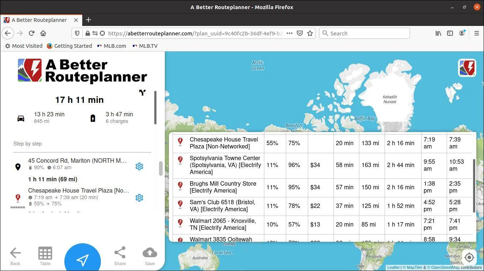Viewport: 484px width, 271px height.
Task: Click the map locate-me crosshair button
Action: pos(469,258)
